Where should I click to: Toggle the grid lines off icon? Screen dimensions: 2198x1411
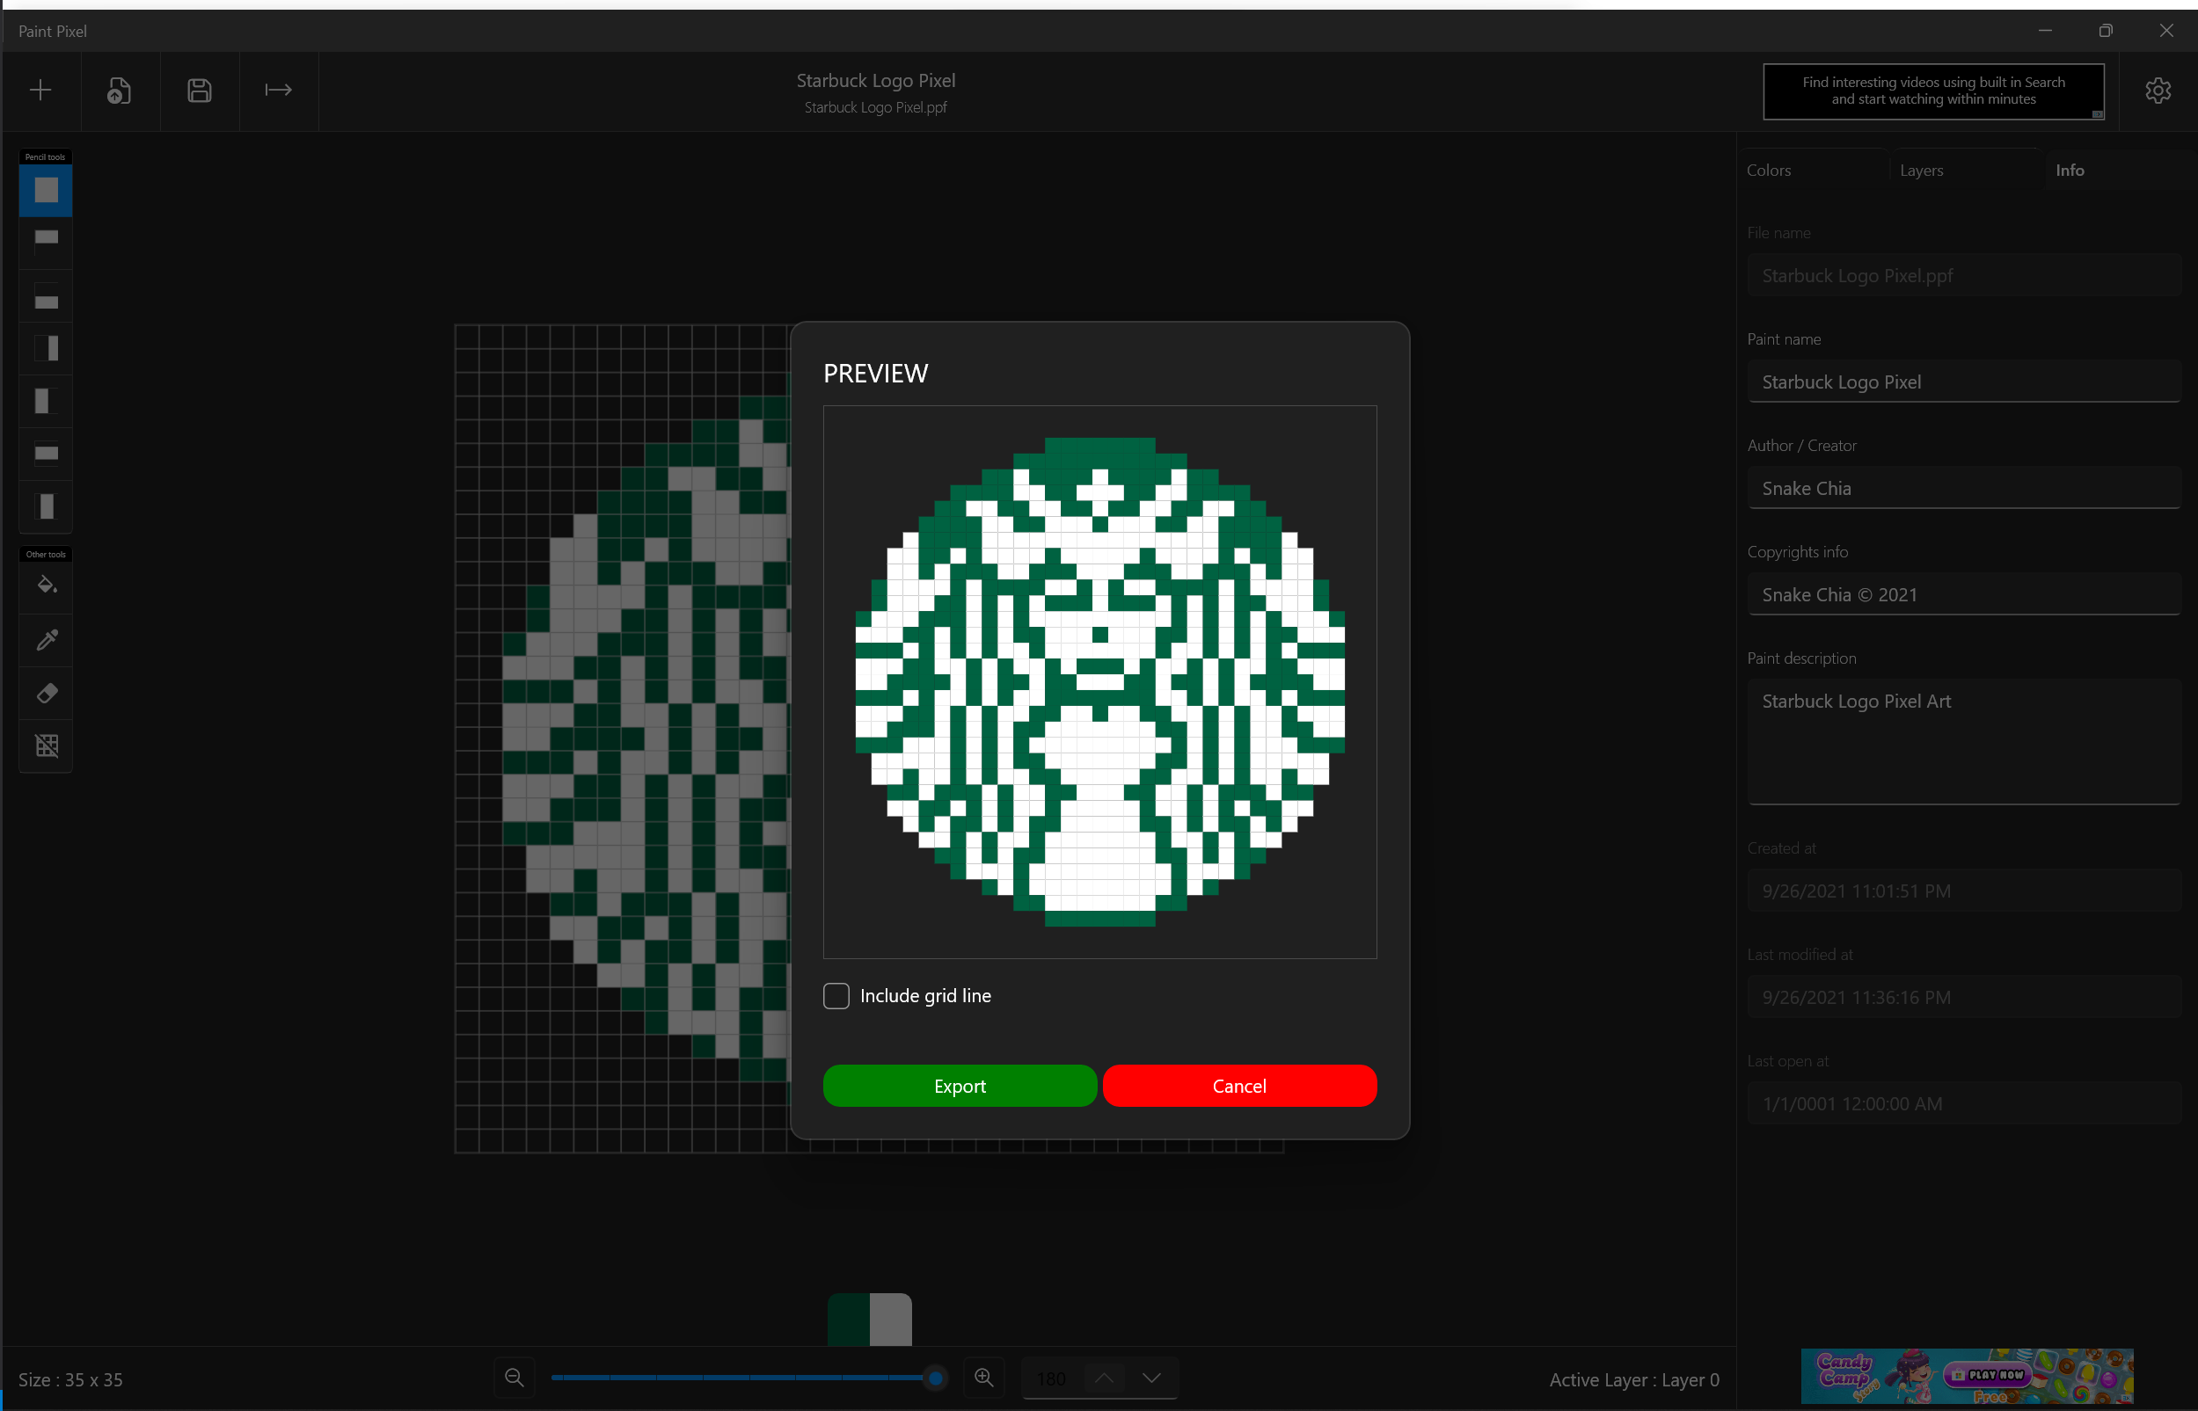pyautogui.click(x=46, y=746)
